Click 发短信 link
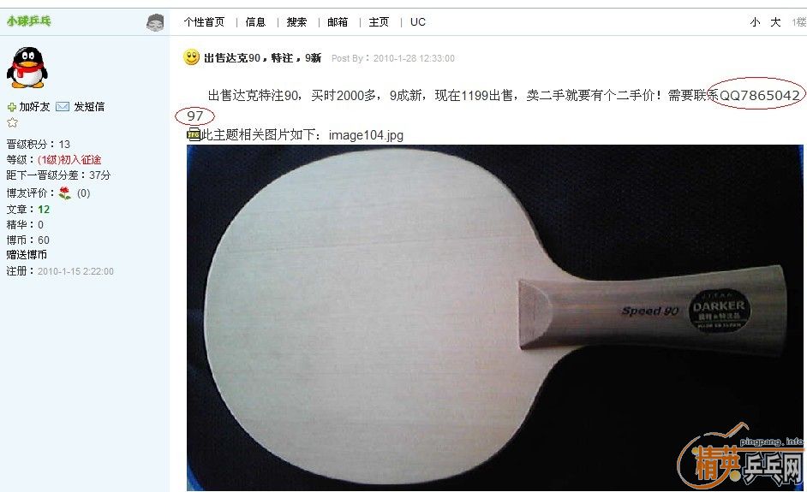Viewport: 807px width, 492px height. coord(89,107)
